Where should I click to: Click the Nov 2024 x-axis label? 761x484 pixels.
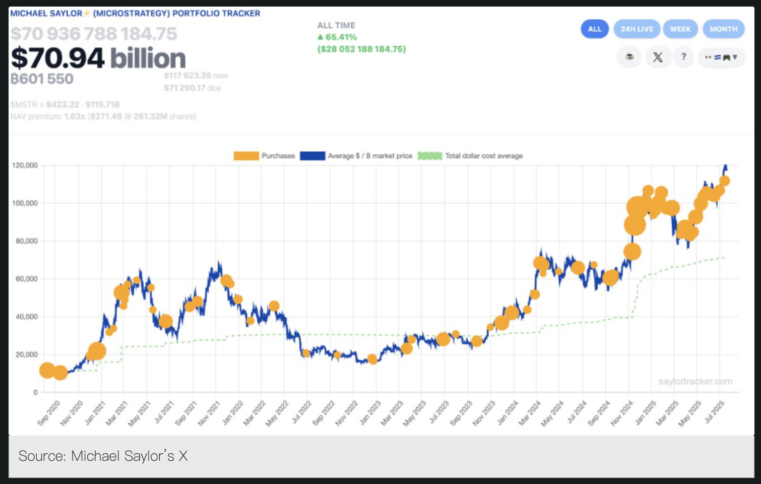pyautogui.click(x=621, y=413)
